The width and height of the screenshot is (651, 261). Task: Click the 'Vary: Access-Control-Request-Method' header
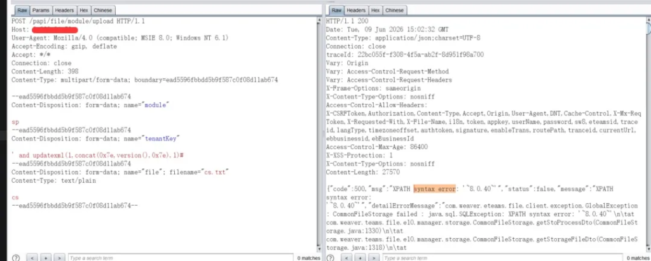click(x=387, y=71)
